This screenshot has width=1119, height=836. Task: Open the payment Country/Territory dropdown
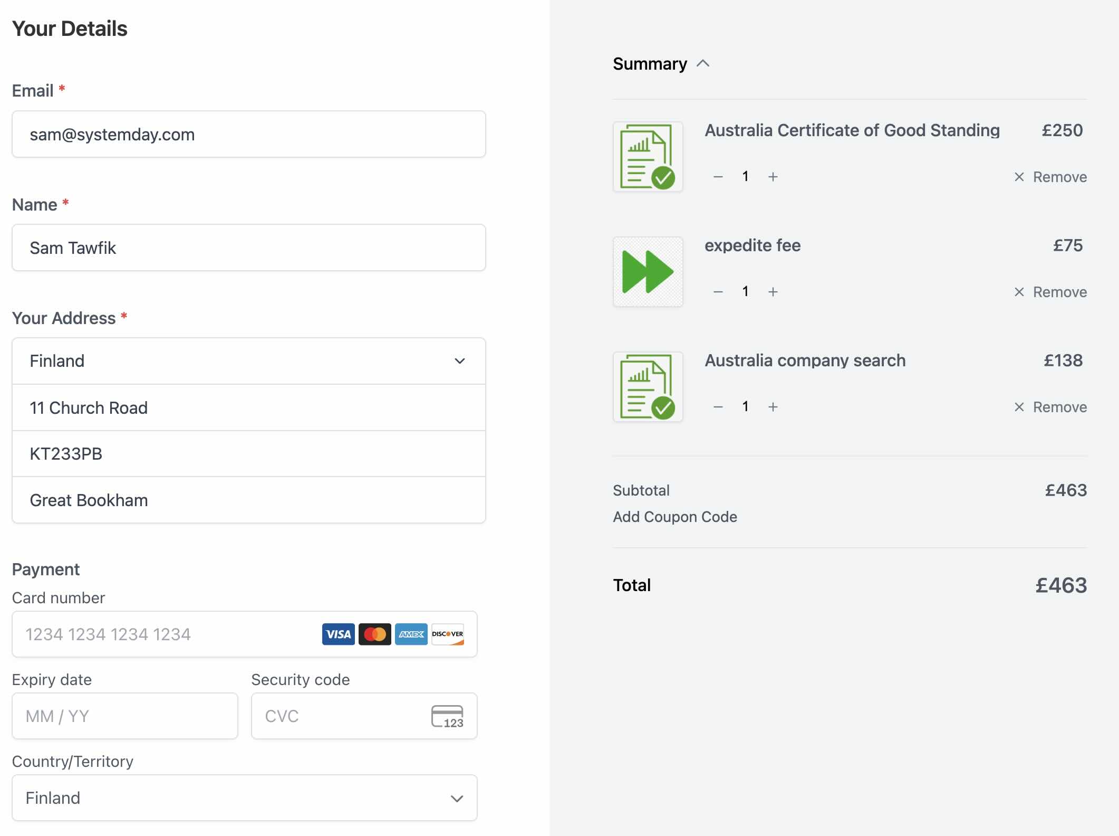(x=245, y=797)
